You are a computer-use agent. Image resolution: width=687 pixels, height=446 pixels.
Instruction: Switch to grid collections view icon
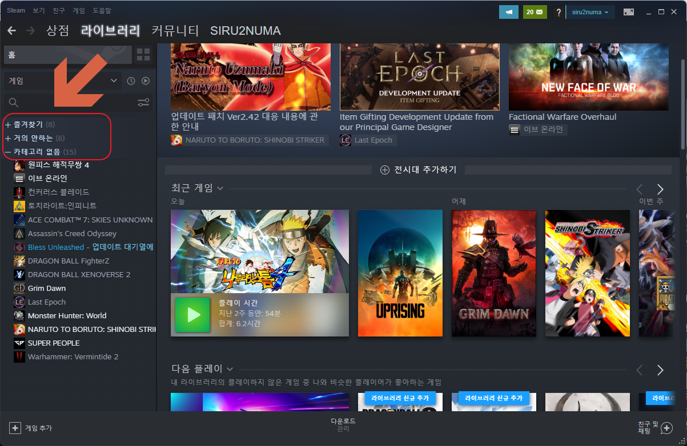143,55
